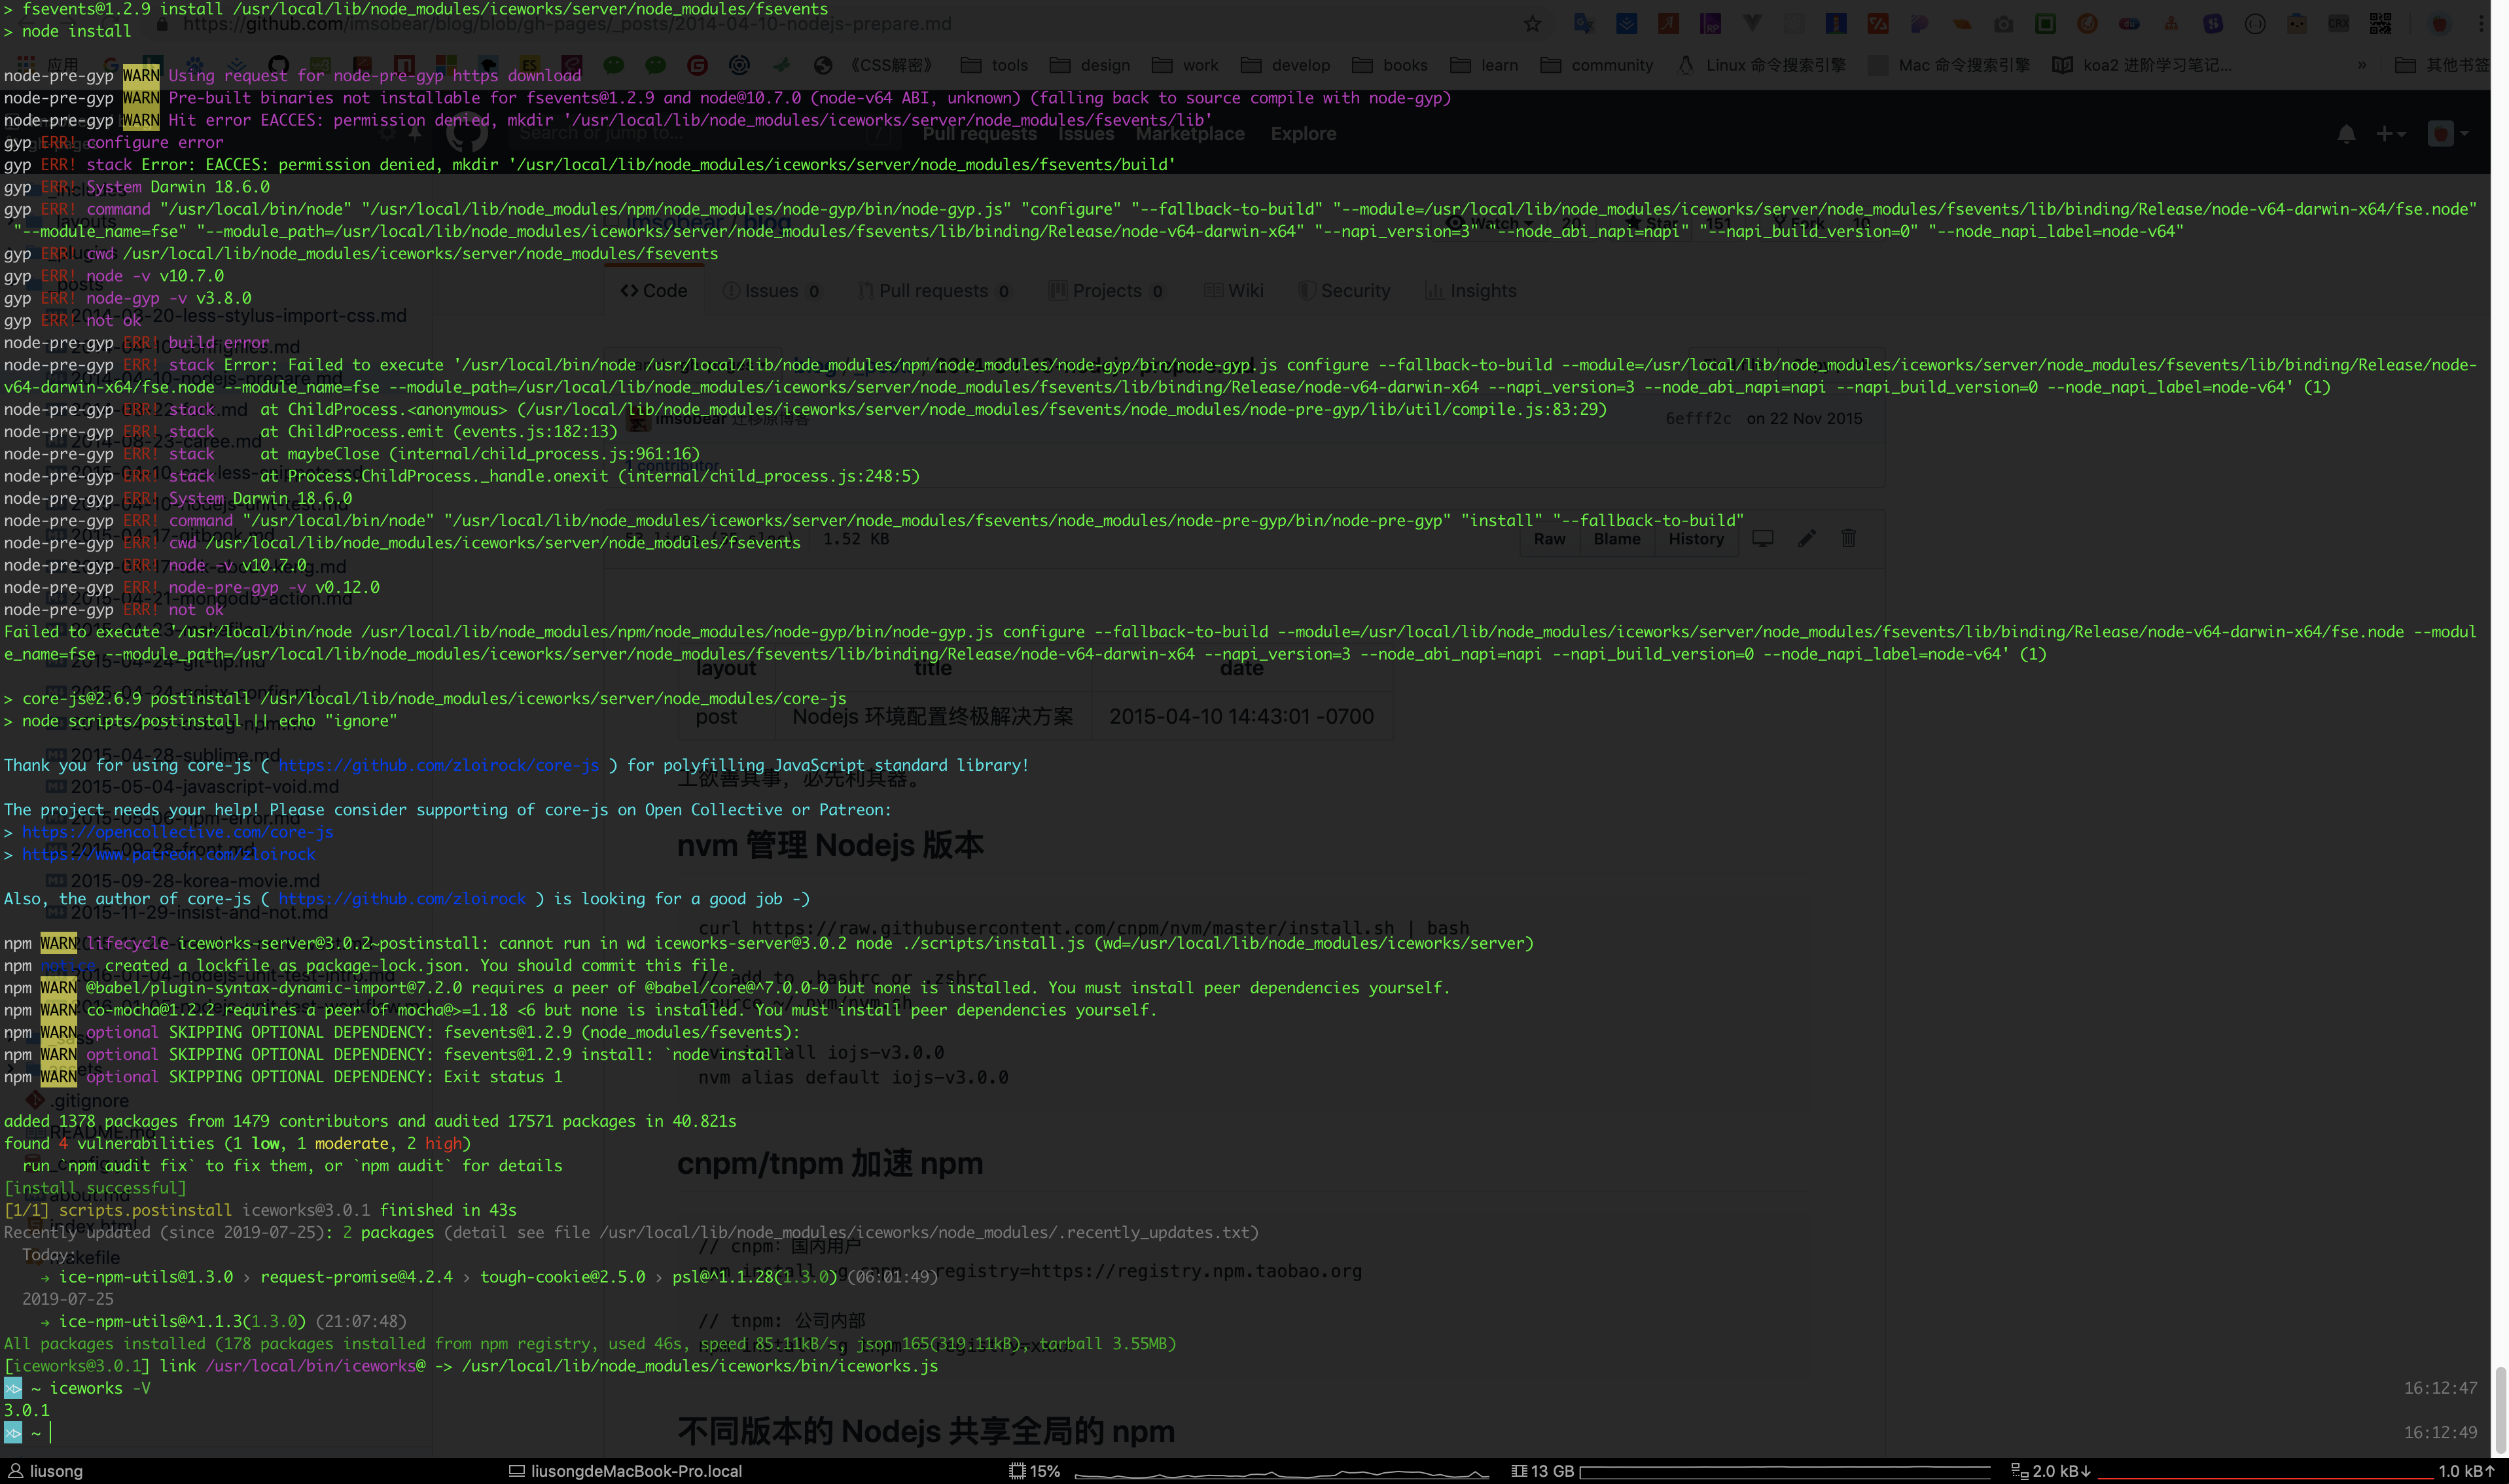Click the CRX extension icon
The width and height of the screenshot is (2509, 1484).
tap(2338, 24)
